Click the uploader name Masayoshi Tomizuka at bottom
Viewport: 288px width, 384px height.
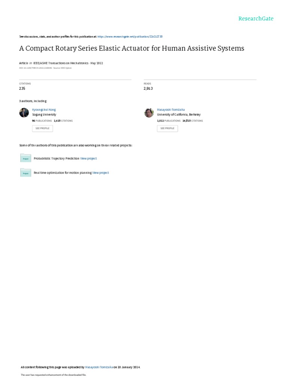[99, 367]
